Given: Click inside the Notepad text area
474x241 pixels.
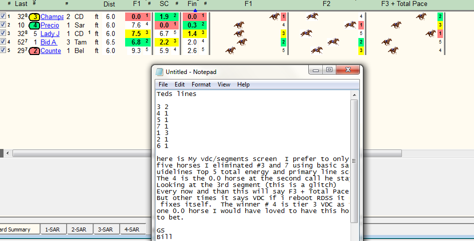Looking at the screenshot, I should 253,165.
